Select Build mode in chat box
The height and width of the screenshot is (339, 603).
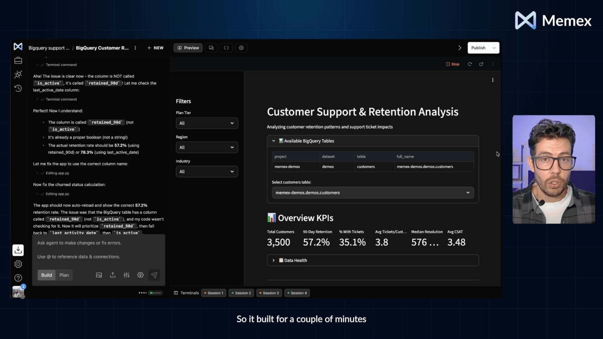[x=46, y=275]
